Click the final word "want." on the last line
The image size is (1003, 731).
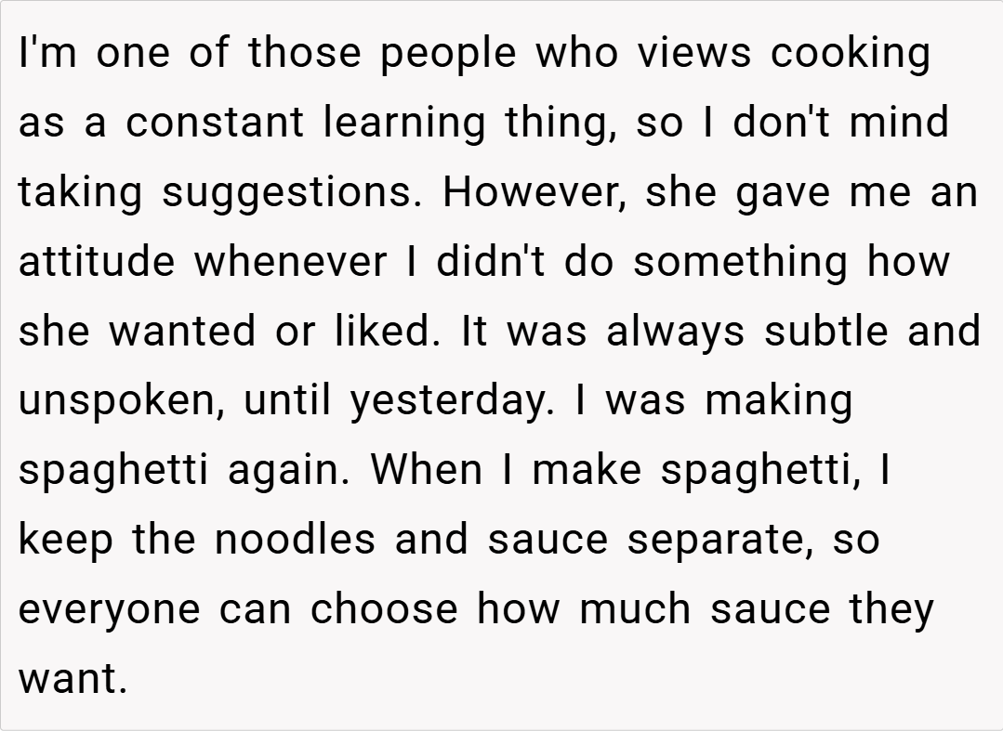[x=72, y=679]
